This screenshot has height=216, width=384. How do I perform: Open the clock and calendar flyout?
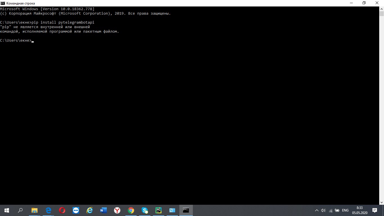pos(360,210)
